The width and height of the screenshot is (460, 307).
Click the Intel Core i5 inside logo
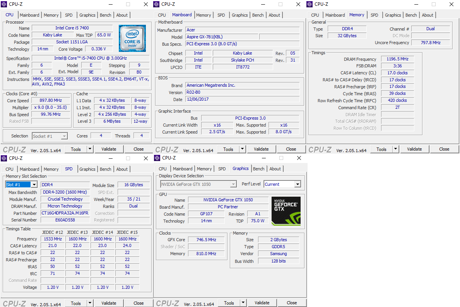[x=132, y=38]
